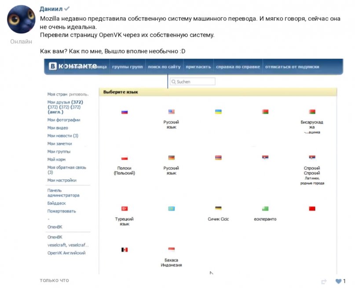Open Моя стран sidebar link
This screenshot has height=291, width=355.
pyautogui.click(x=57, y=94)
